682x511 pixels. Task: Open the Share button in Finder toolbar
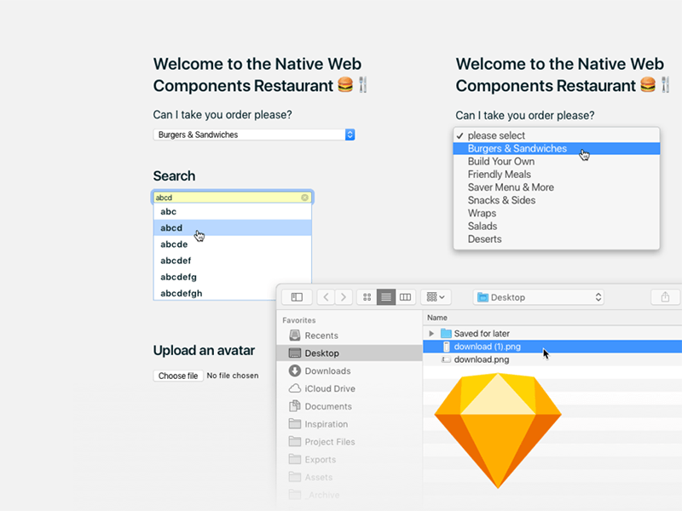tap(664, 296)
